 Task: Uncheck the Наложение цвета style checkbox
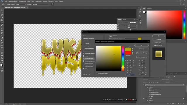[84, 59]
